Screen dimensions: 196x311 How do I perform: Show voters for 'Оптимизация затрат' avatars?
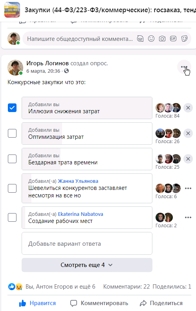click(x=168, y=133)
